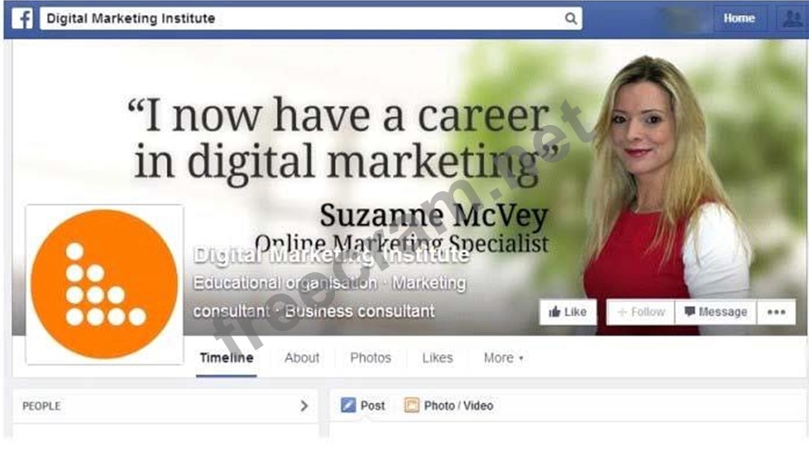
Task: Open the Photos tab
Action: click(370, 358)
